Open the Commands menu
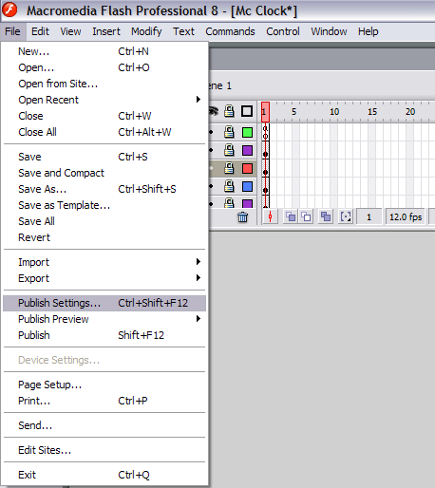 click(x=230, y=31)
